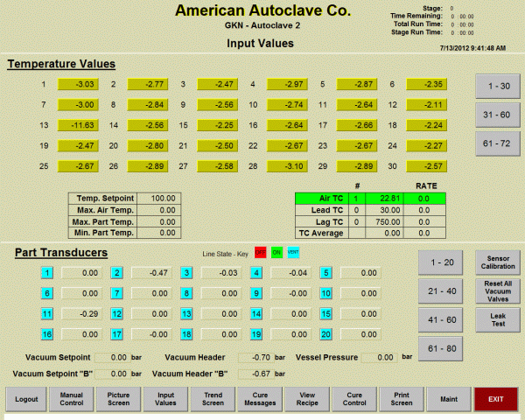The image size is (525, 420).
Task: Switch to transducers 61 - 80
Action: coord(443,349)
